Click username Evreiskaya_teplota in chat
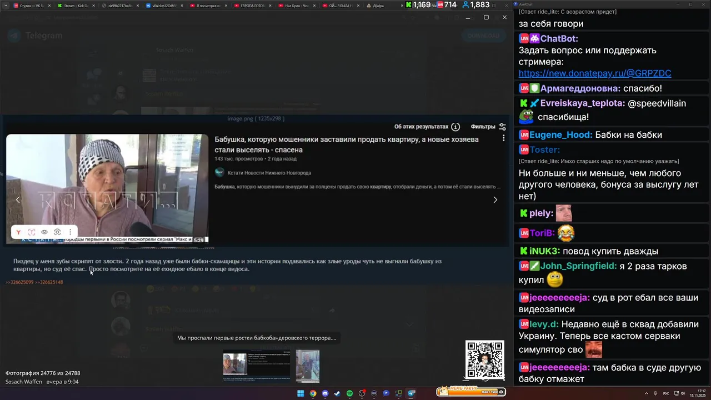 tap(582, 103)
